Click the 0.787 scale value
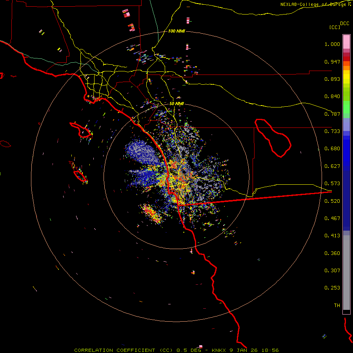 pyautogui.click(x=332, y=114)
